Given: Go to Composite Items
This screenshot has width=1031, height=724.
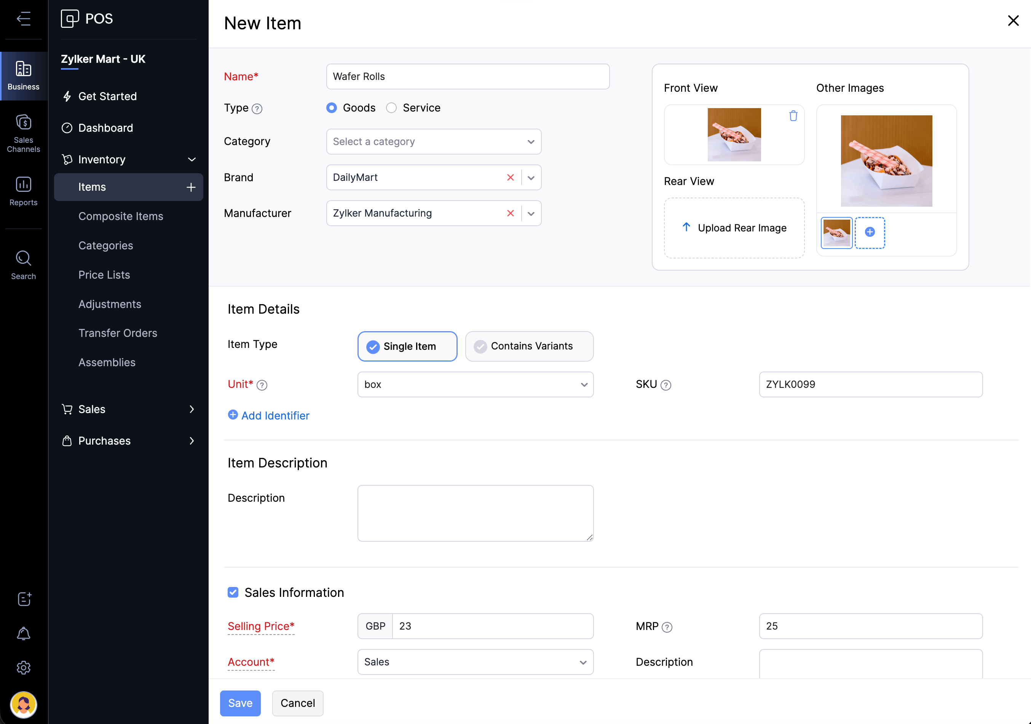Looking at the screenshot, I should [120, 216].
